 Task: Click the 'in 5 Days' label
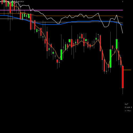(x=128, y=111)
